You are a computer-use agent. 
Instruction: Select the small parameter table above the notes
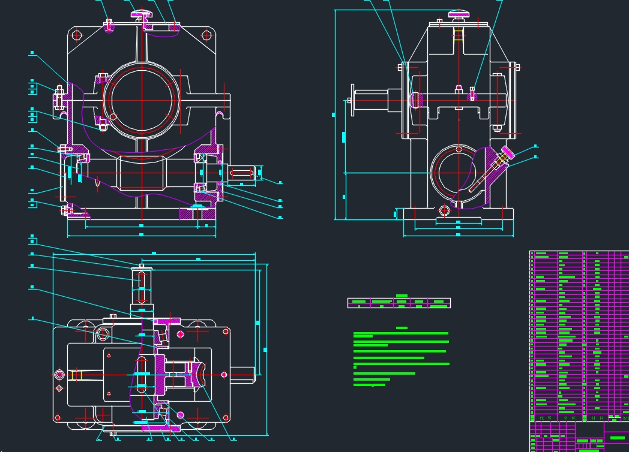click(399, 303)
